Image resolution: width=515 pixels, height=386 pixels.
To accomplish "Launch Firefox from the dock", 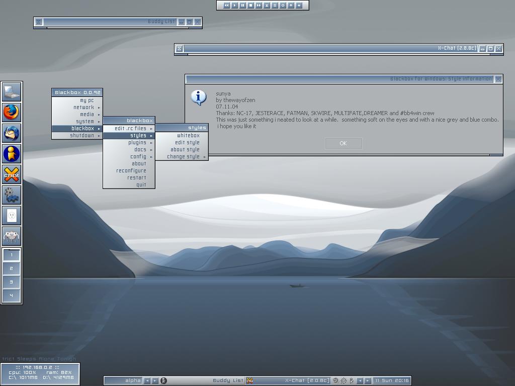I will pos(12,112).
